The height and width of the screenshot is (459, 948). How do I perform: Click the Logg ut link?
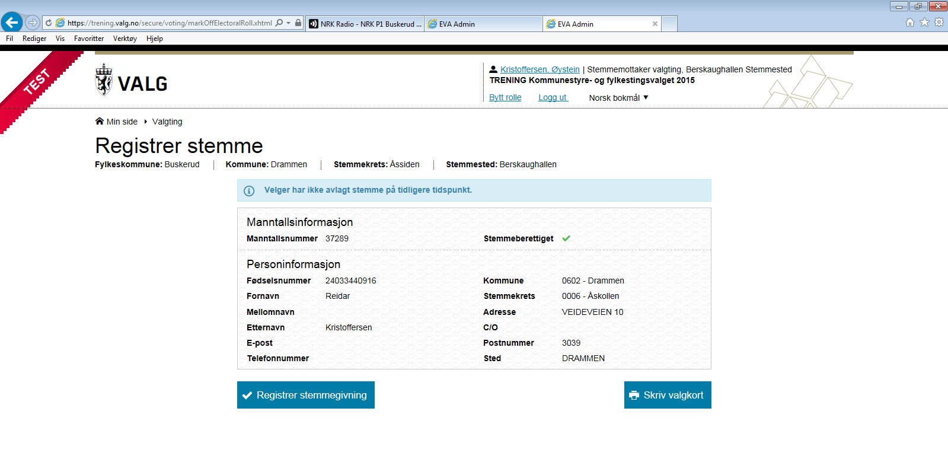coord(553,97)
